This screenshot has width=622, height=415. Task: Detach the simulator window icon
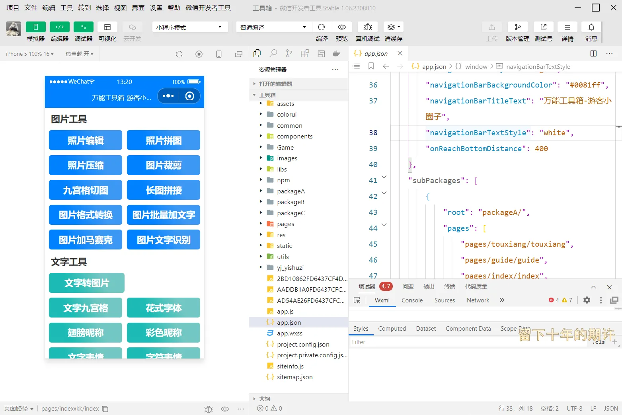coord(239,54)
